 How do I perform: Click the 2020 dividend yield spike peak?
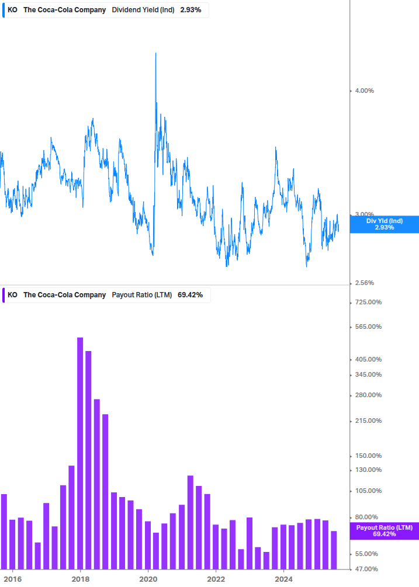click(156, 54)
